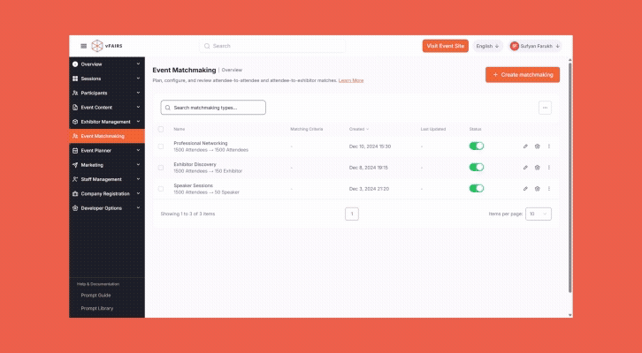Click the vFairs logo icon
Screen dimensions: 642x353
coord(97,46)
